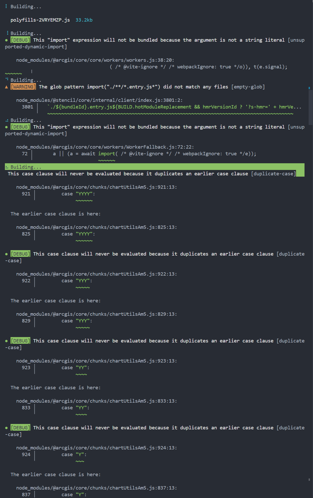Viewport: 313px width, 498px height.
Task: Click the DEBUG badge above chartUtilsAm5.js:922:13
Action: click(20, 254)
